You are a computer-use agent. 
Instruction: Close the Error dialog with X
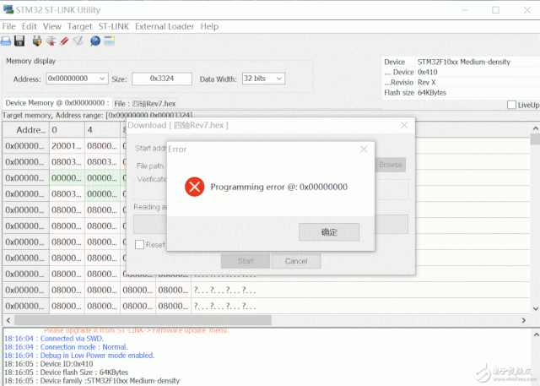click(x=364, y=150)
